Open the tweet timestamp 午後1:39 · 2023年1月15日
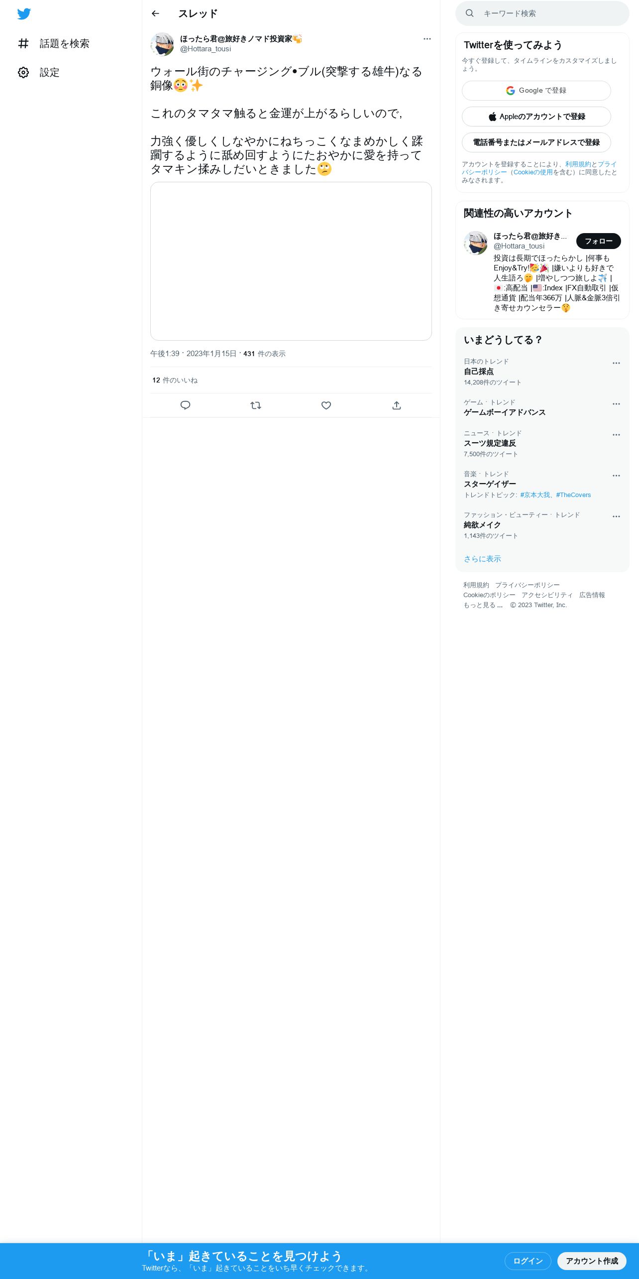 point(194,354)
